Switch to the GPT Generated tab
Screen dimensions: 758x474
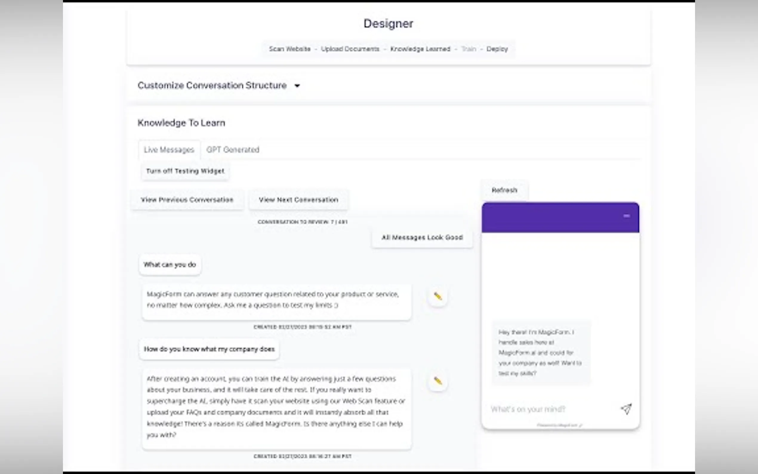tap(232, 150)
